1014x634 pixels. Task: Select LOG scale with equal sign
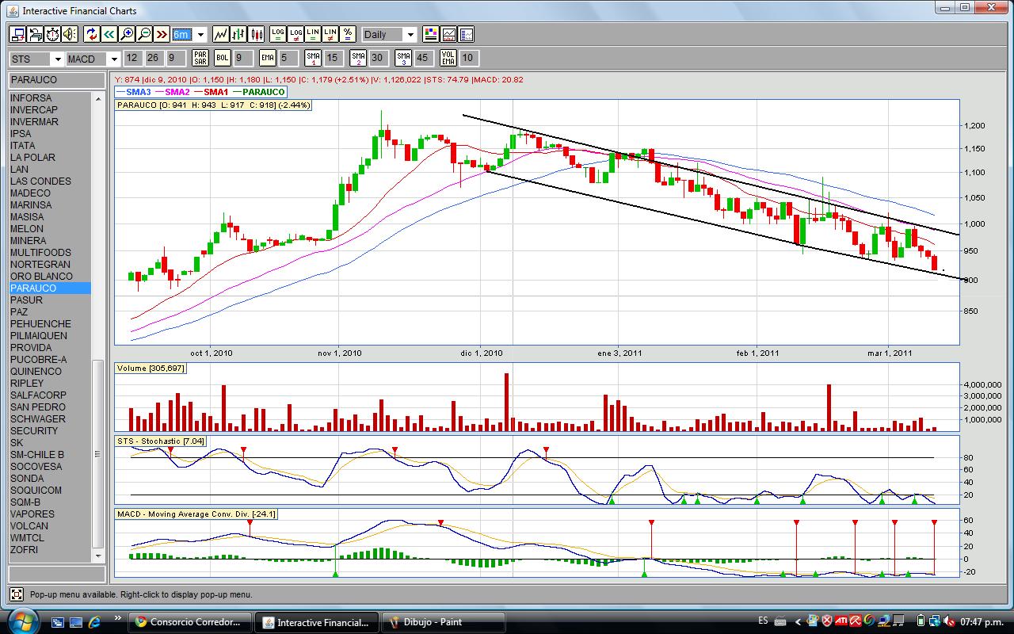pyautogui.click(x=277, y=34)
